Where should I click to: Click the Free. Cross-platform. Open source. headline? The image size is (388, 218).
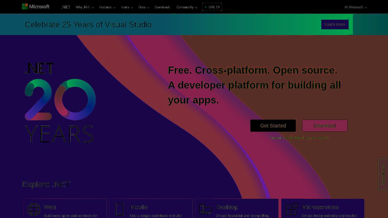click(x=253, y=70)
